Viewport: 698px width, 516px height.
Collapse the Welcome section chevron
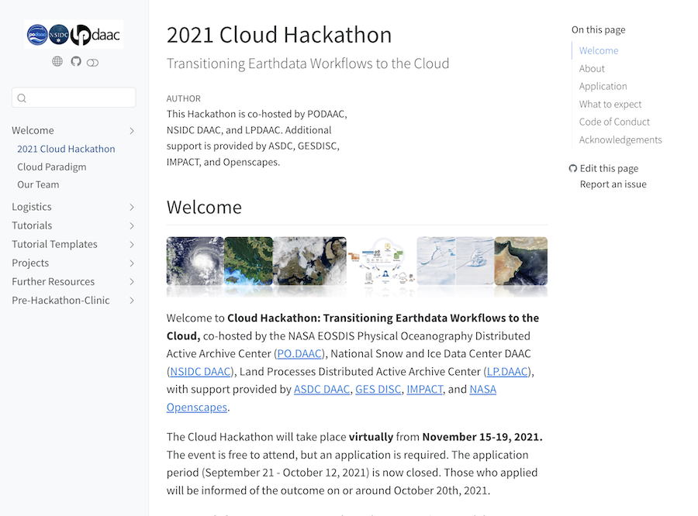click(132, 131)
